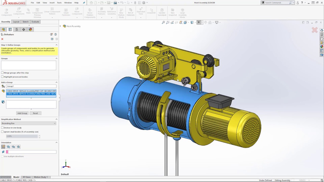The image size is (324, 182).
Task: Expand Hoist Assembly tree arrow in viewport
Action: (60, 26)
